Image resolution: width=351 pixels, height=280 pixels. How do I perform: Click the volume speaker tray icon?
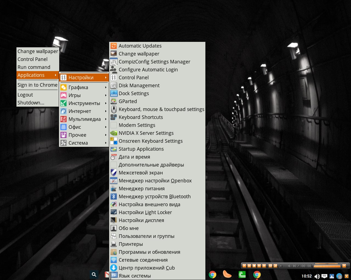(317, 276)
